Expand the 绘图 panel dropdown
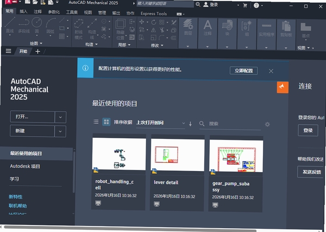 pyautogui.click(x=36, y=44)
